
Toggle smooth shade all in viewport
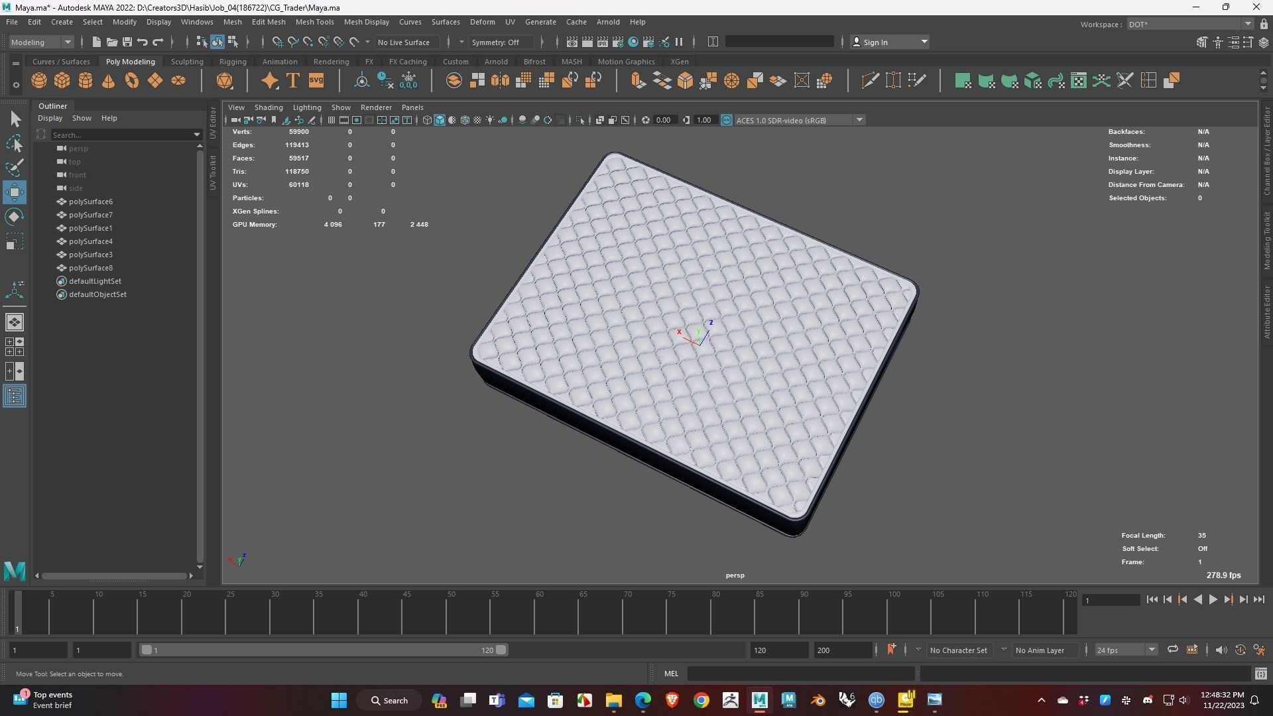click(440, 120)
